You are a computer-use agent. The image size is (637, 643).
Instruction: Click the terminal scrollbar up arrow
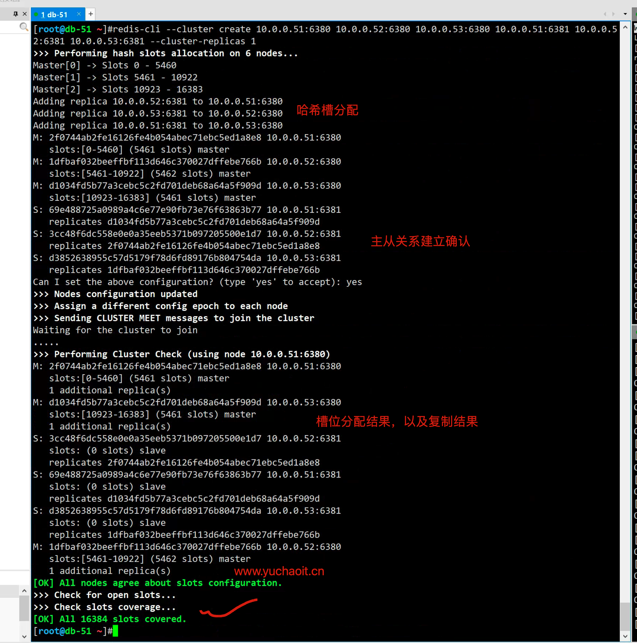point(625,28)
